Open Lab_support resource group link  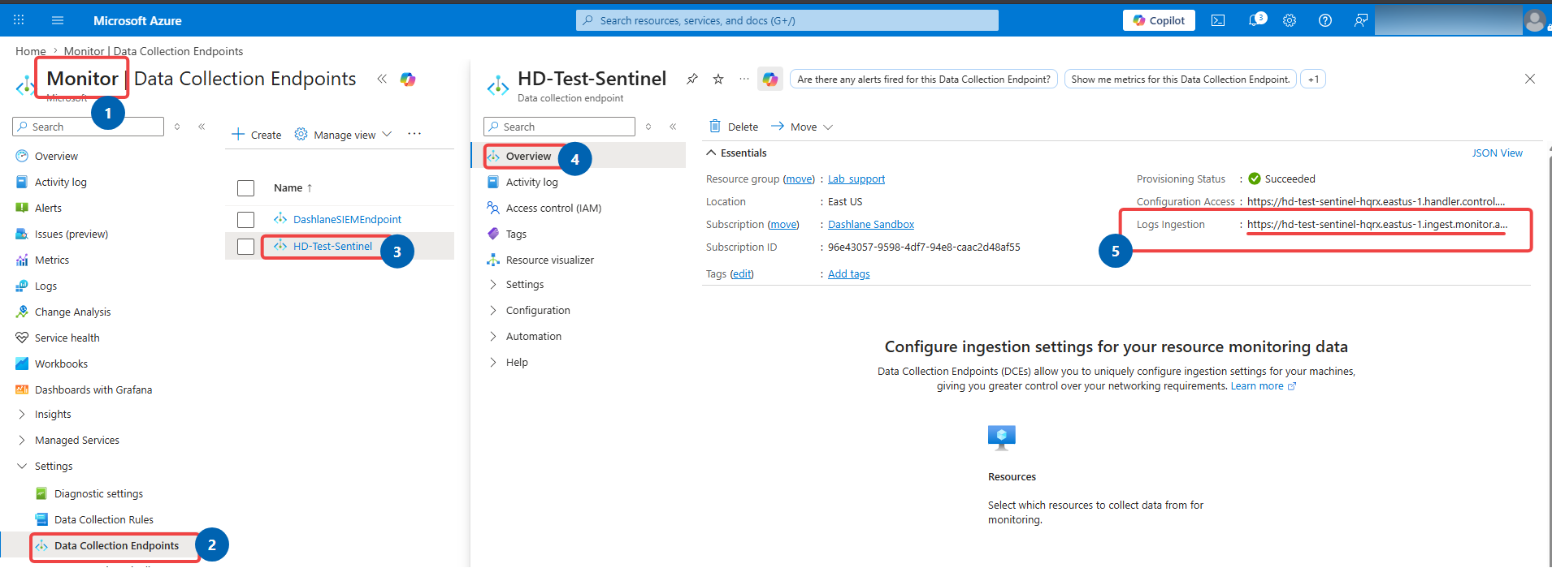856,179
